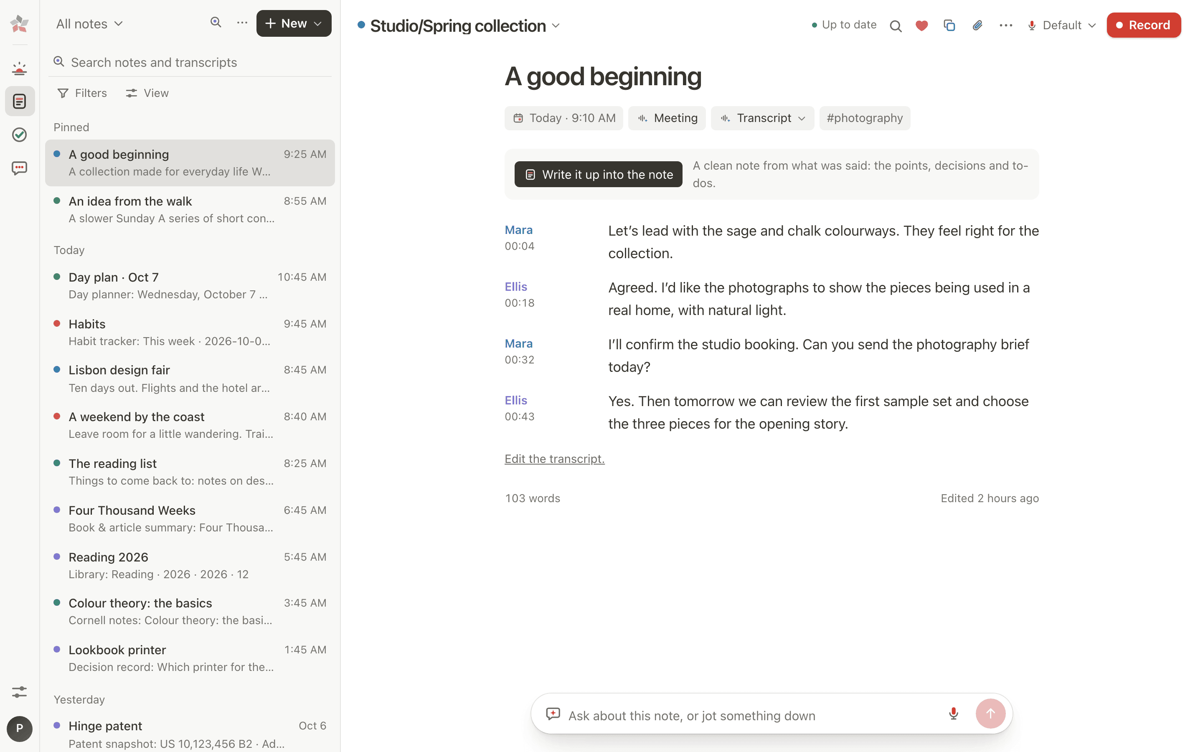Image resolution: width=1203 pixels, height=752 pixels.
Task: Click the Meeting tag chip
Action: point(667,118)
